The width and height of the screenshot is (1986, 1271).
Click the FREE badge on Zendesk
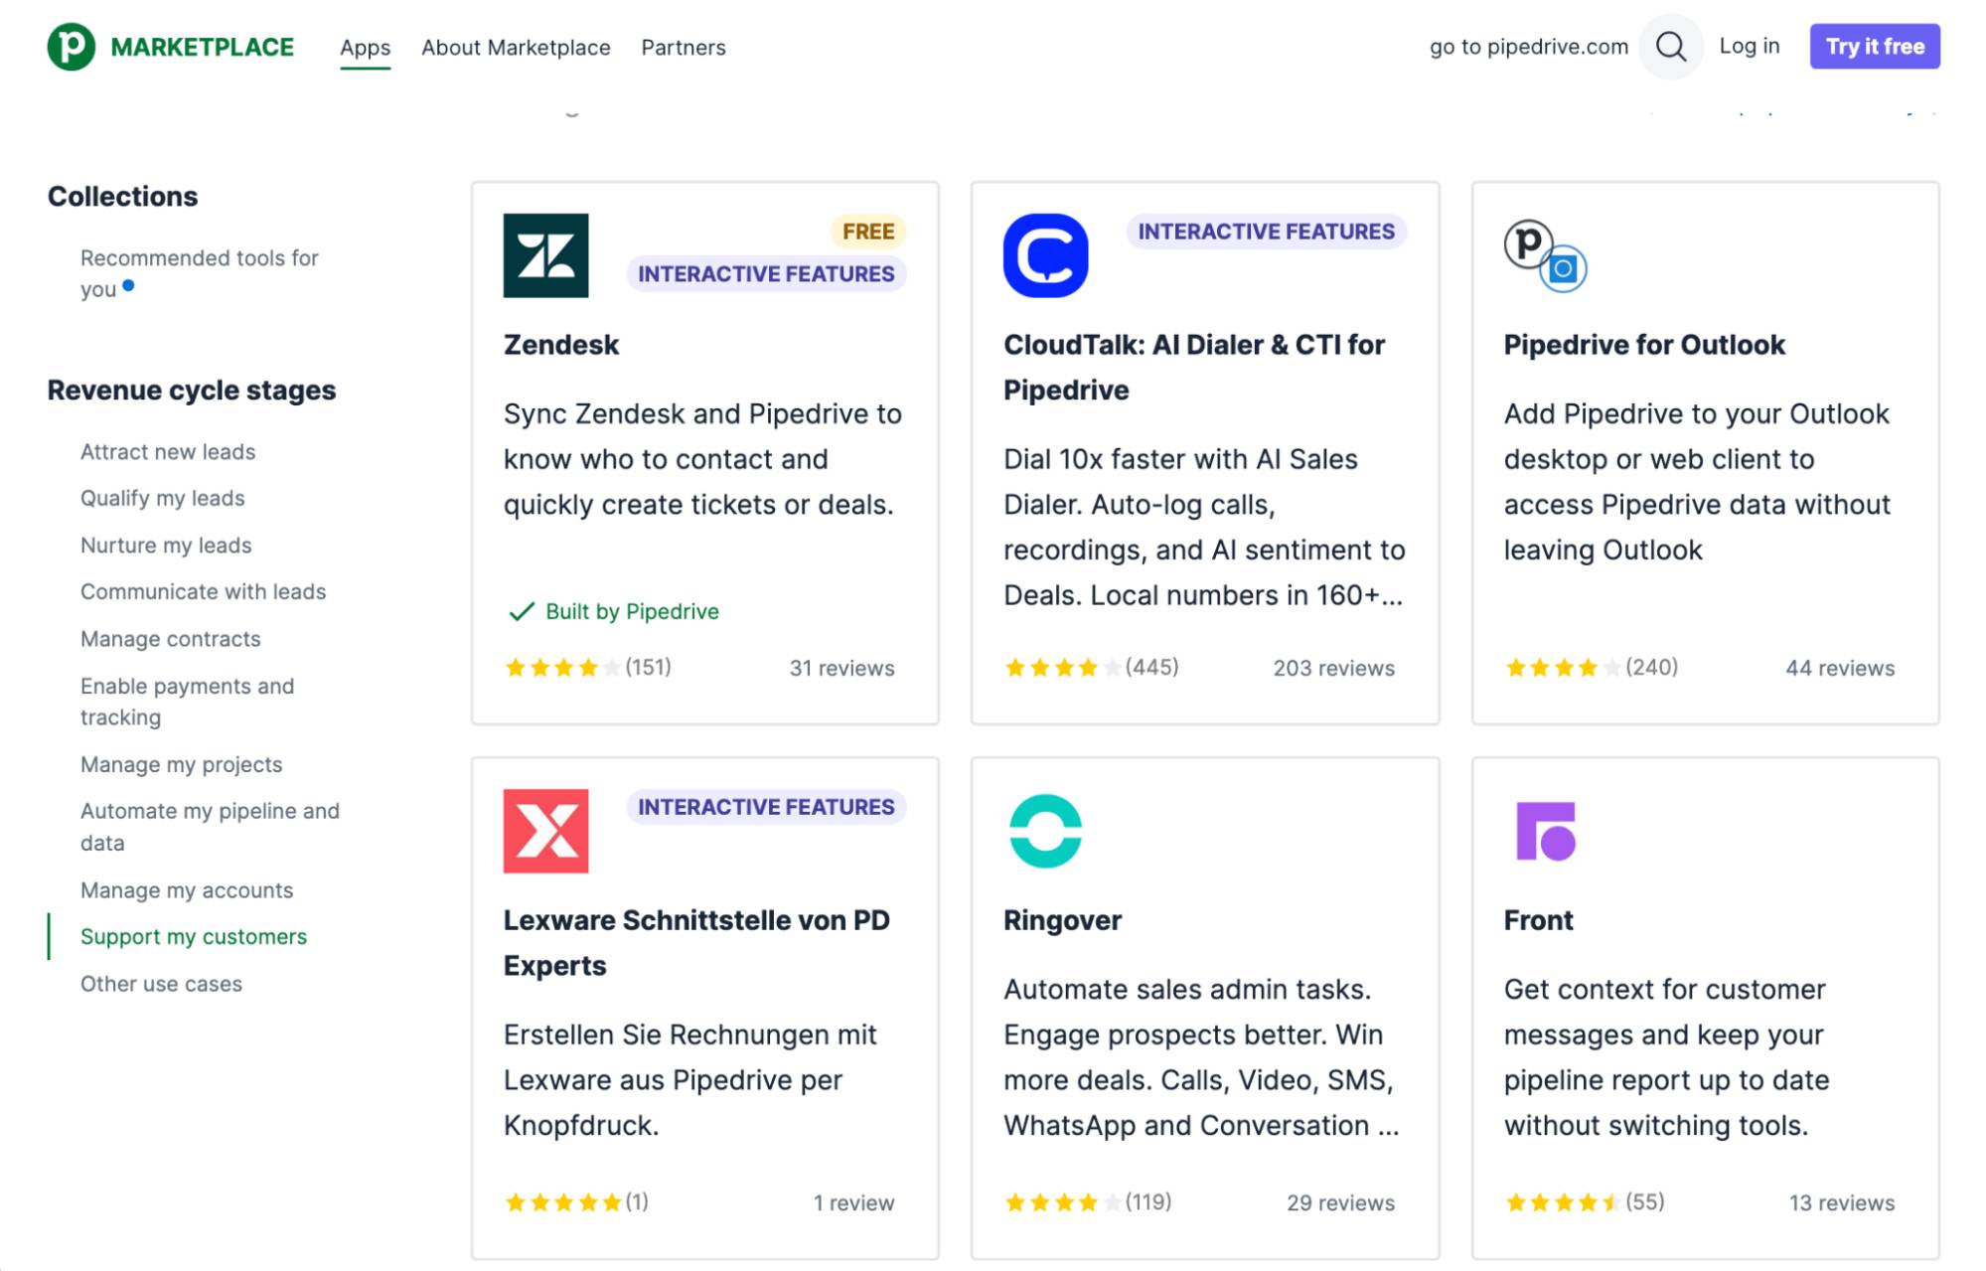pos(868,232)
